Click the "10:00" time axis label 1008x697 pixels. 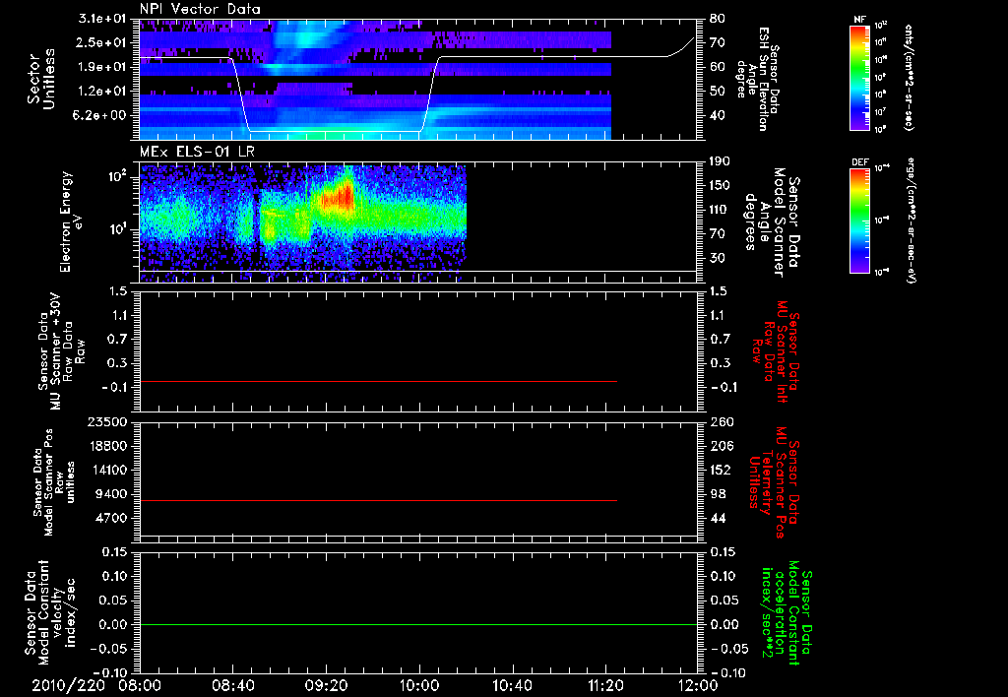[x=419, y=686]
